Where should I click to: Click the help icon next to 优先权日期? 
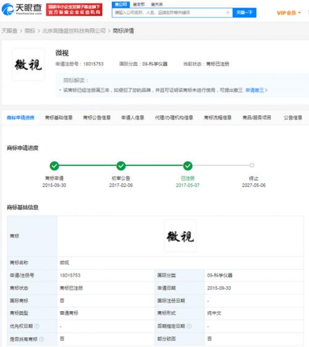click(x=37, y=326)
